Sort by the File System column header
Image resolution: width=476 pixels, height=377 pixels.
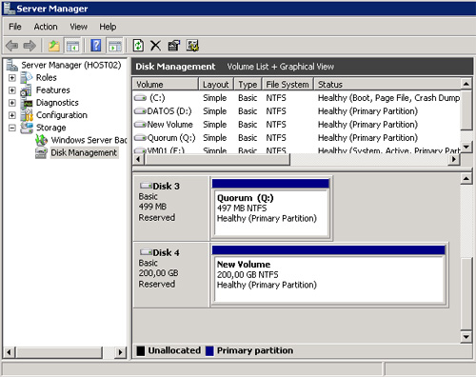[288, 85]
